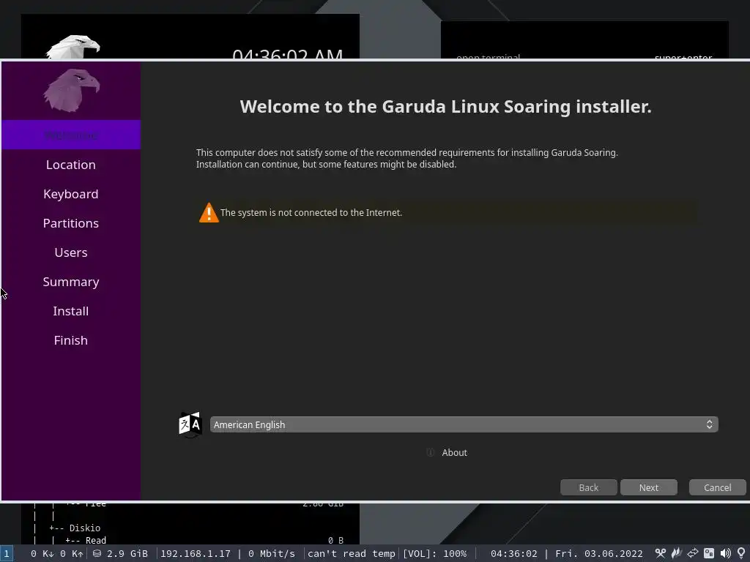The width and height of the screenshot is (750, 562).
Task: Click the disk usage icon in status bar
Action: [x=97, y=553]
